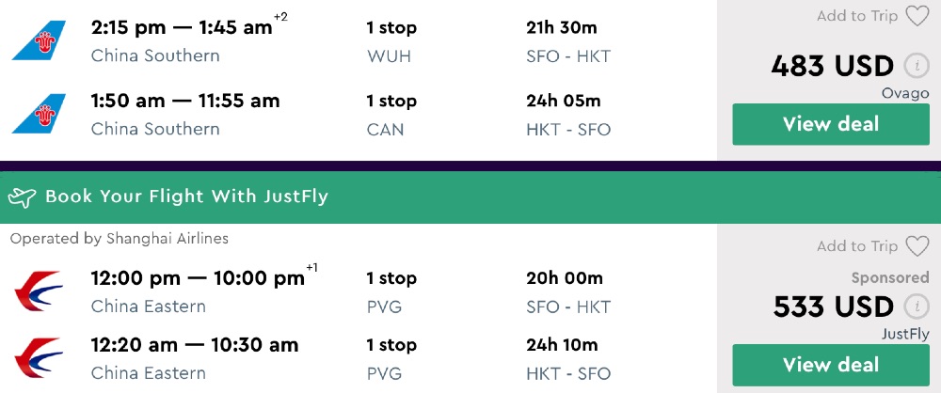Select the 1:50 am — 11:55 am return flight
The image size is (941, 393).
pyautogui.click(x=185, y=102)
